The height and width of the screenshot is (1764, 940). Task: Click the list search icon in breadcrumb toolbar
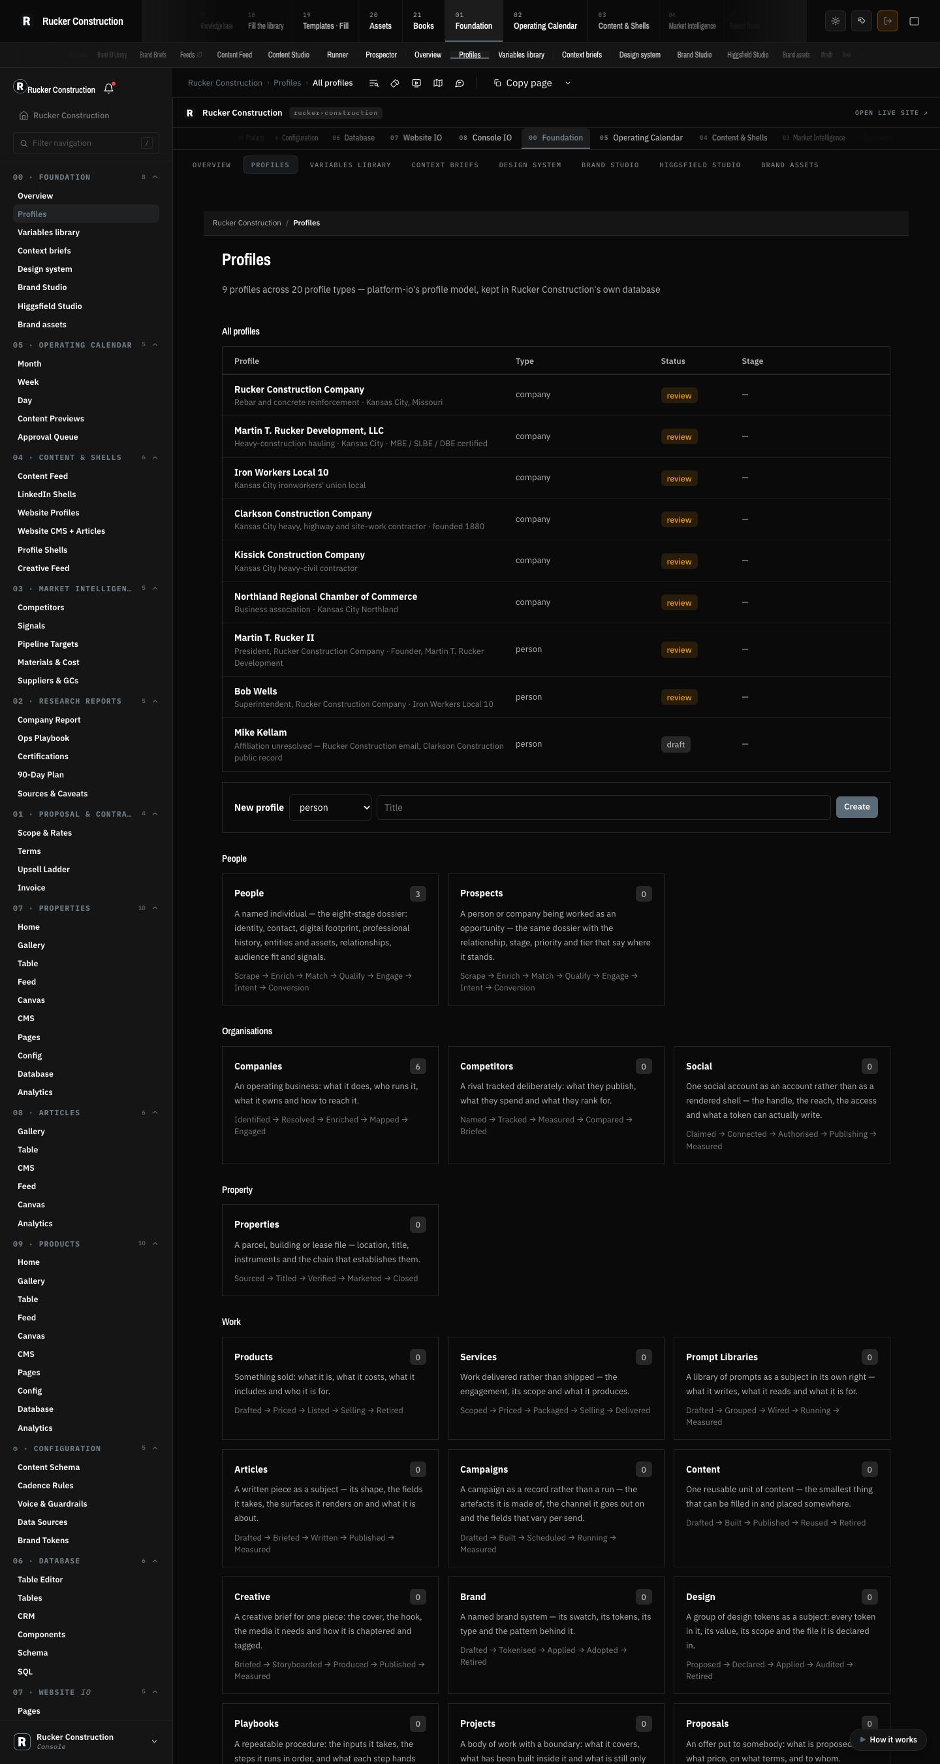point(373,83)
